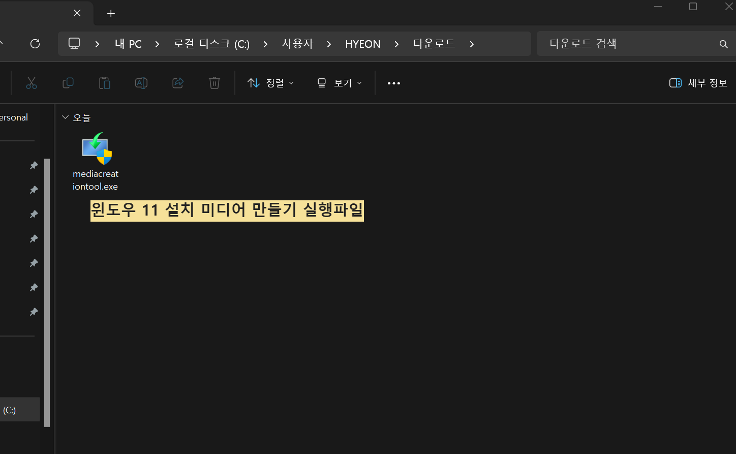Image resolution: width=736 pixels, height=454 pixels.
Task: Open the see more ellipsis menu
Action: (394, 83)
